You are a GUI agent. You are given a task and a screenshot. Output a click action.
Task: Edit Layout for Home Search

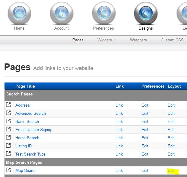click(x=171, y=138)
